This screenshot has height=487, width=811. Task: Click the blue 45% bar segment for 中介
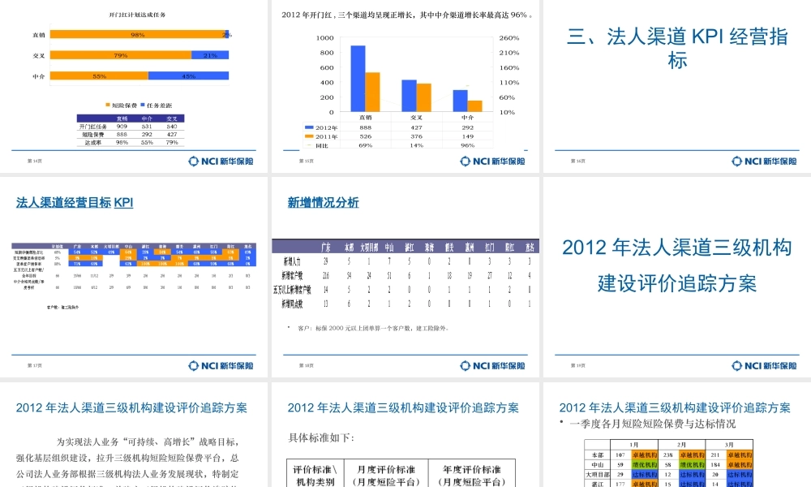(189, 75)
